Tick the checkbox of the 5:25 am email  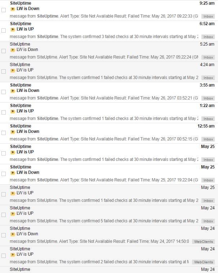point(4,51)
